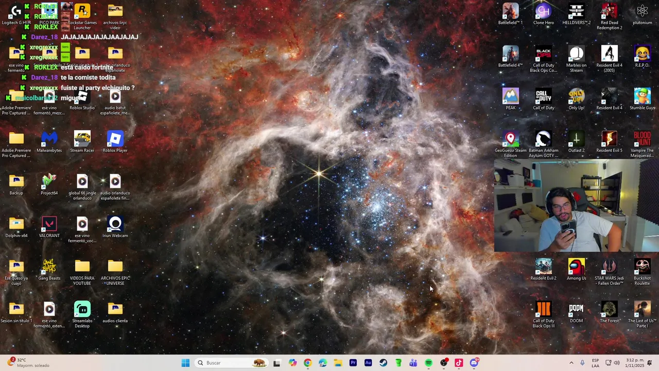Select the Malwarebytes desktop icon
Image resolution: width=659 pixels, height=371 pixels.
49,142
